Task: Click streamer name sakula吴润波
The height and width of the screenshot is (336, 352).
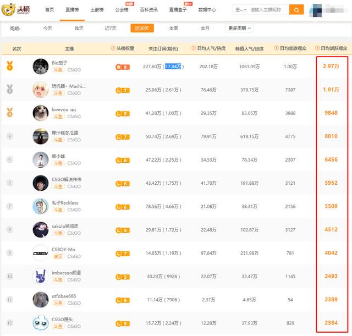Action: click(x=65, y=226)
